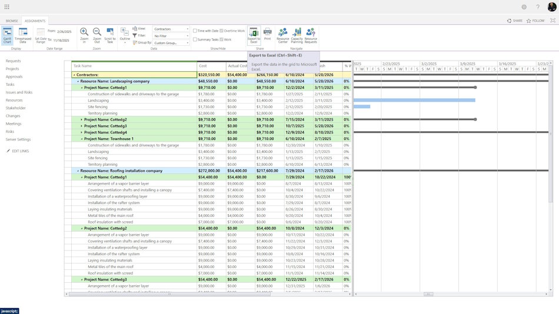
Task: Click the From date field
Action: tap(65, 31)
